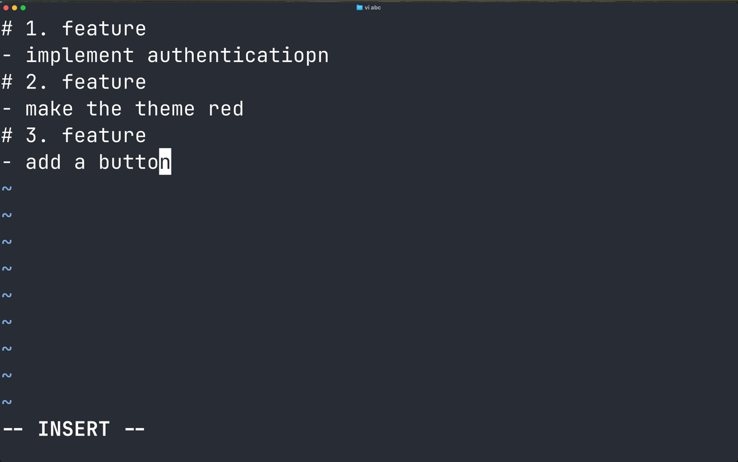Click the dash before "implement"
738x462 pixels.
[7, 57]
